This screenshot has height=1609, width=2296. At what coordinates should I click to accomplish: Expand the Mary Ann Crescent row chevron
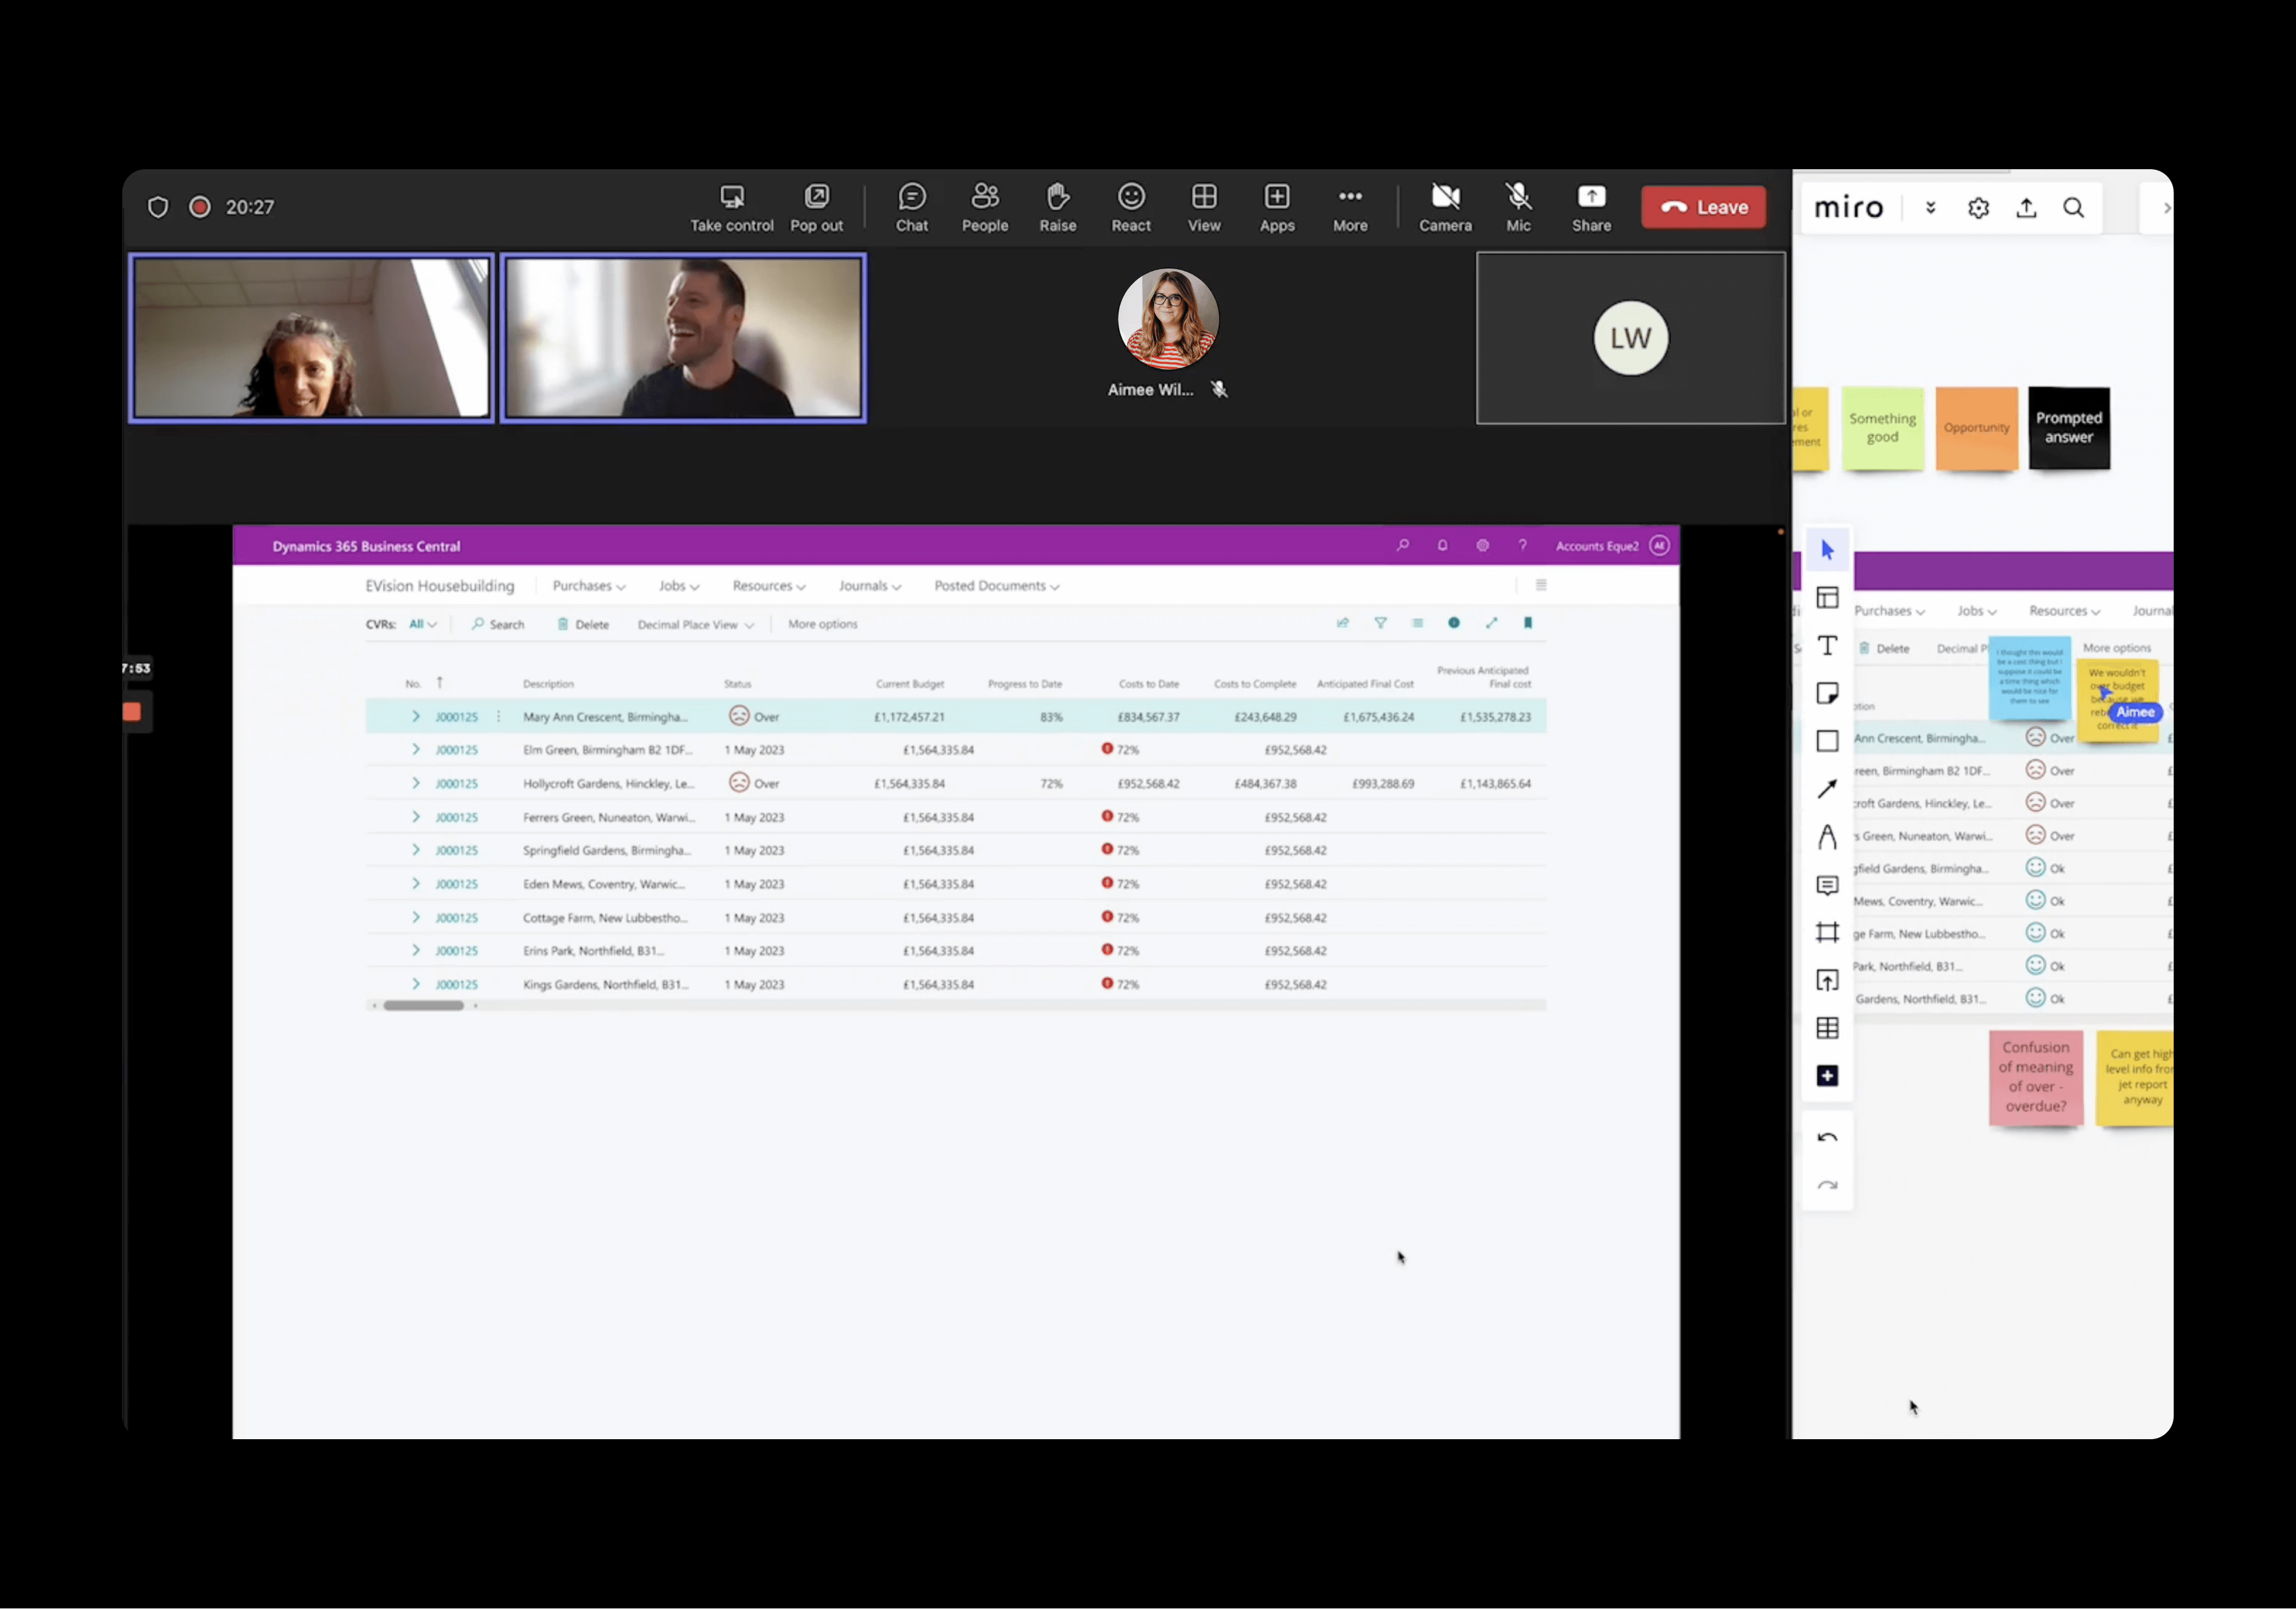(x=416, y=717)
